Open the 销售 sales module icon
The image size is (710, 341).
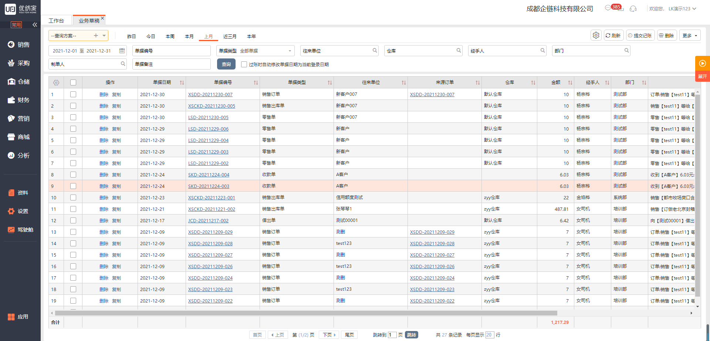point(11,44)
